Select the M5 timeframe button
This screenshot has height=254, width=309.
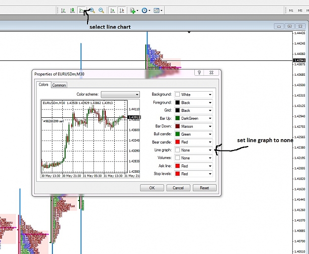pos(300,11)
